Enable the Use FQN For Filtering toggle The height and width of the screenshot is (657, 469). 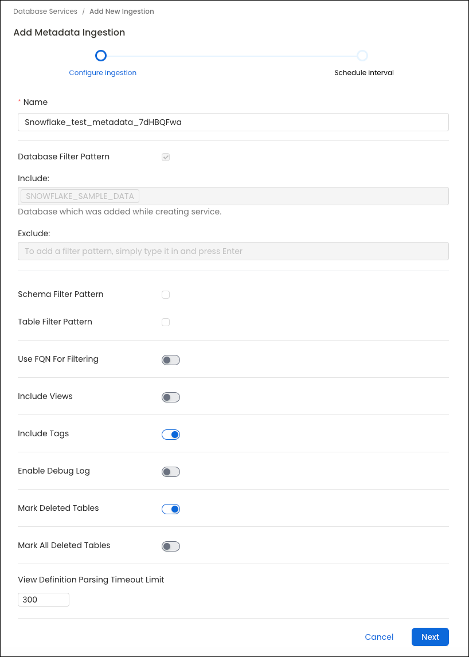(170, 359)
